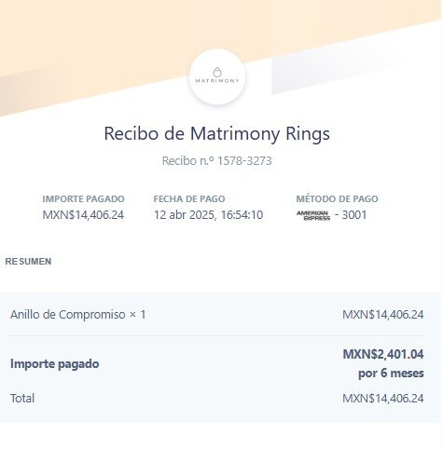The image size is (443, 449).
Task: Click the card ending digits 3001
Action: point(354,215)
